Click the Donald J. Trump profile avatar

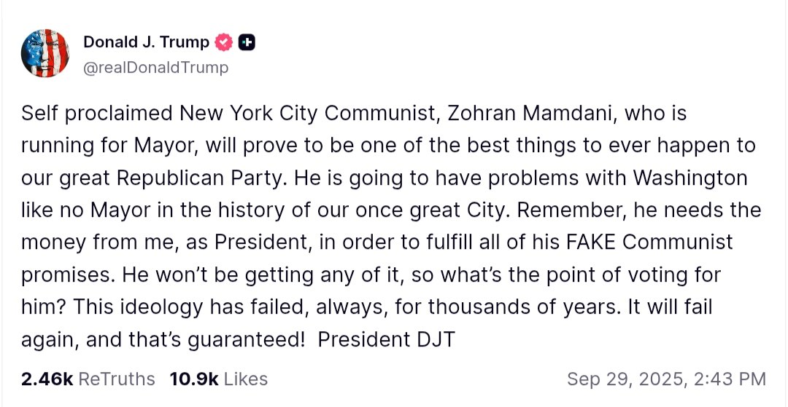pos(45,54)
